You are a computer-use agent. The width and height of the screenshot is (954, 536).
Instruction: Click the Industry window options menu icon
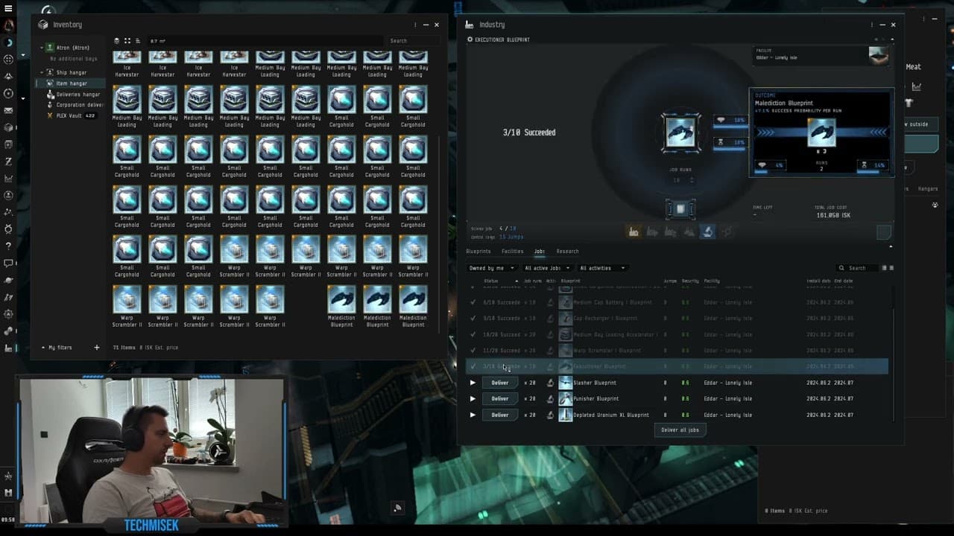[871, 25]
